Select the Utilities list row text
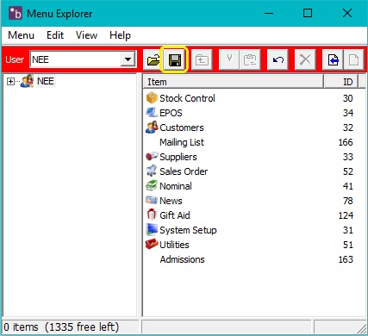The width and height of the screenshot is (368, 336). [174, 245]
